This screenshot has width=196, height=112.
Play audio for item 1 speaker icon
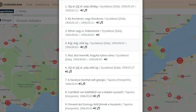click(x=82, y=10)
